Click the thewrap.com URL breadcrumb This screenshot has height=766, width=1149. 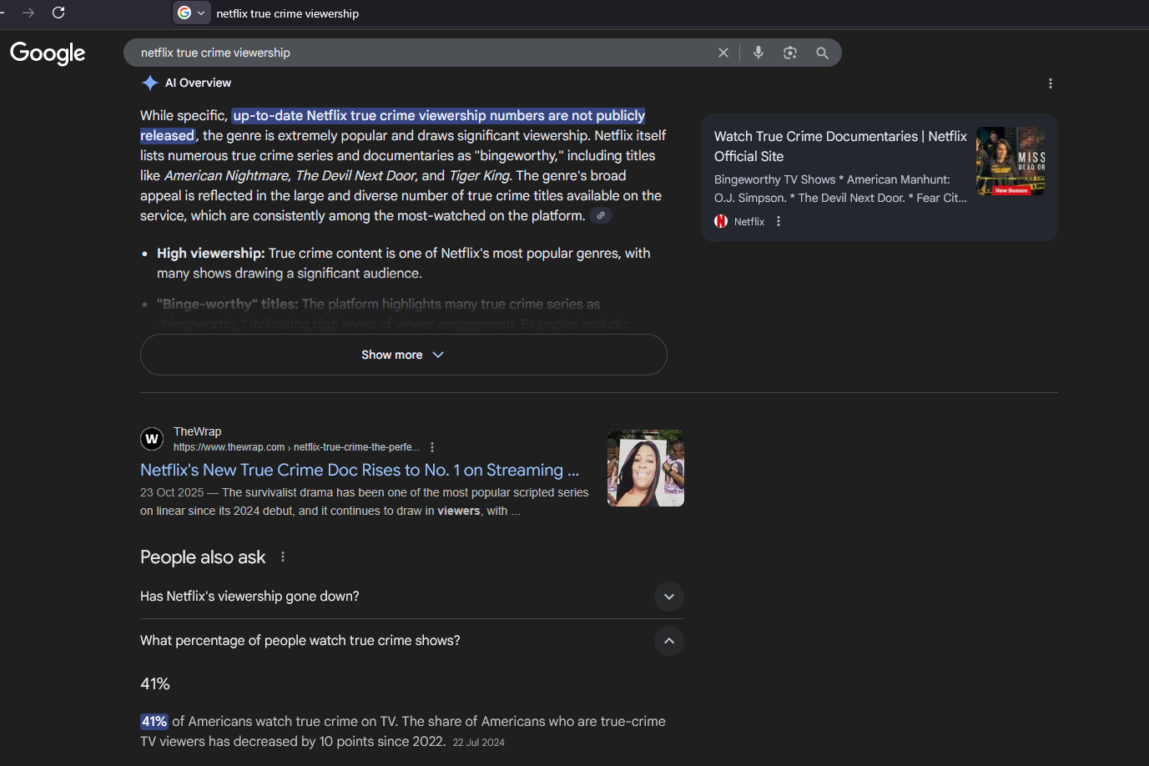[296, 447]
